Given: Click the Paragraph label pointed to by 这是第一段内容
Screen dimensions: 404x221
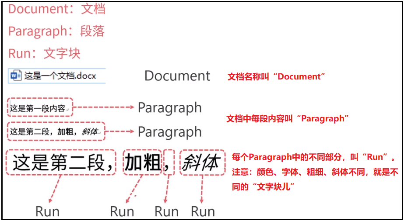Looking at the screenshot, I should (x=169, y=108).
